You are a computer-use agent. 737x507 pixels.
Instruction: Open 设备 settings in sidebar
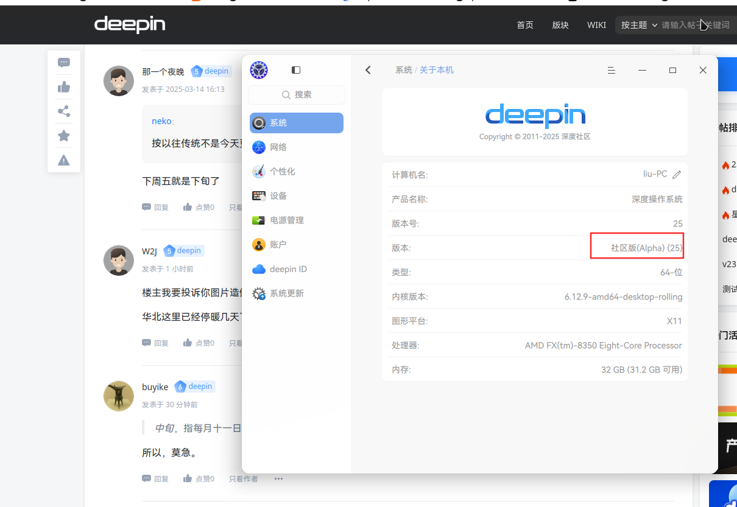pyautogui.click(x=297, y=196)
